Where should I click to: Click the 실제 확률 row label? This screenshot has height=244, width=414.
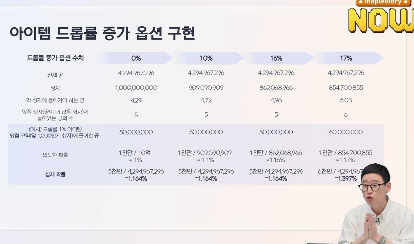click(x=55, y=175)
